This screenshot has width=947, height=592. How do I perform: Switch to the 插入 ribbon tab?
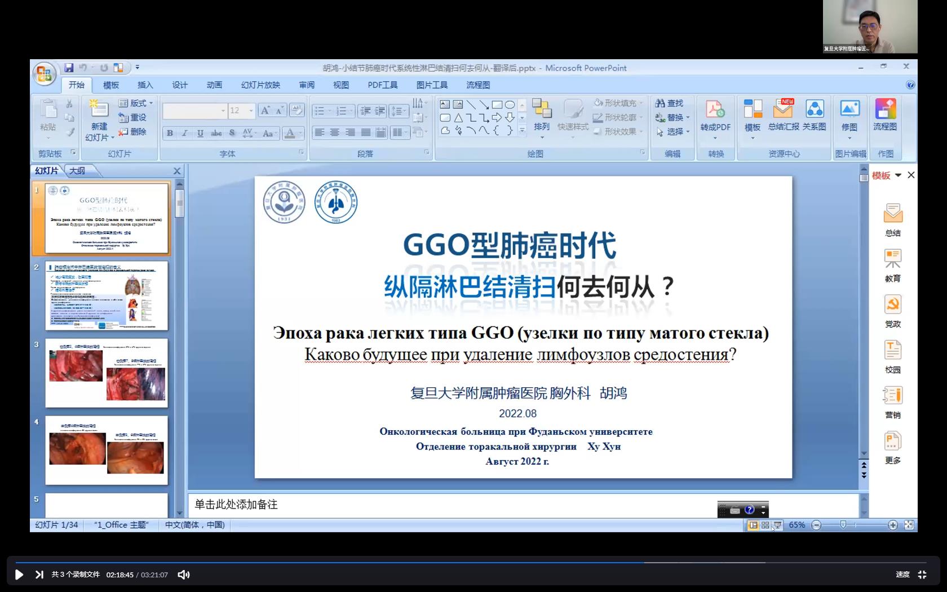pyautogui.click(x=145, y=85)
